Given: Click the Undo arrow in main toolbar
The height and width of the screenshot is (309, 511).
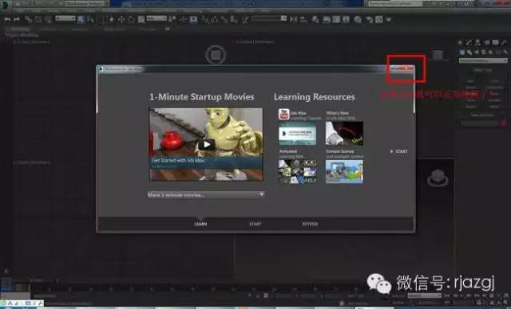Looking at the screenshot, I should tap(7, 20).
